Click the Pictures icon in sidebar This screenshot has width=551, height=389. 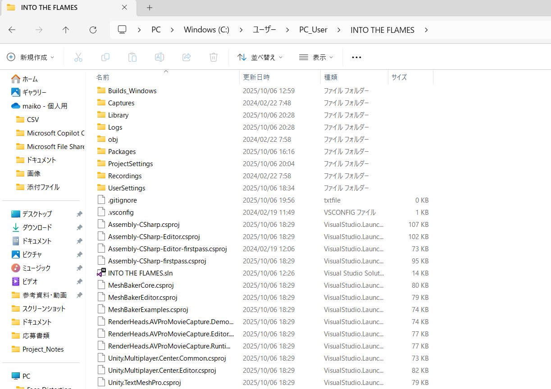point(16,254)
